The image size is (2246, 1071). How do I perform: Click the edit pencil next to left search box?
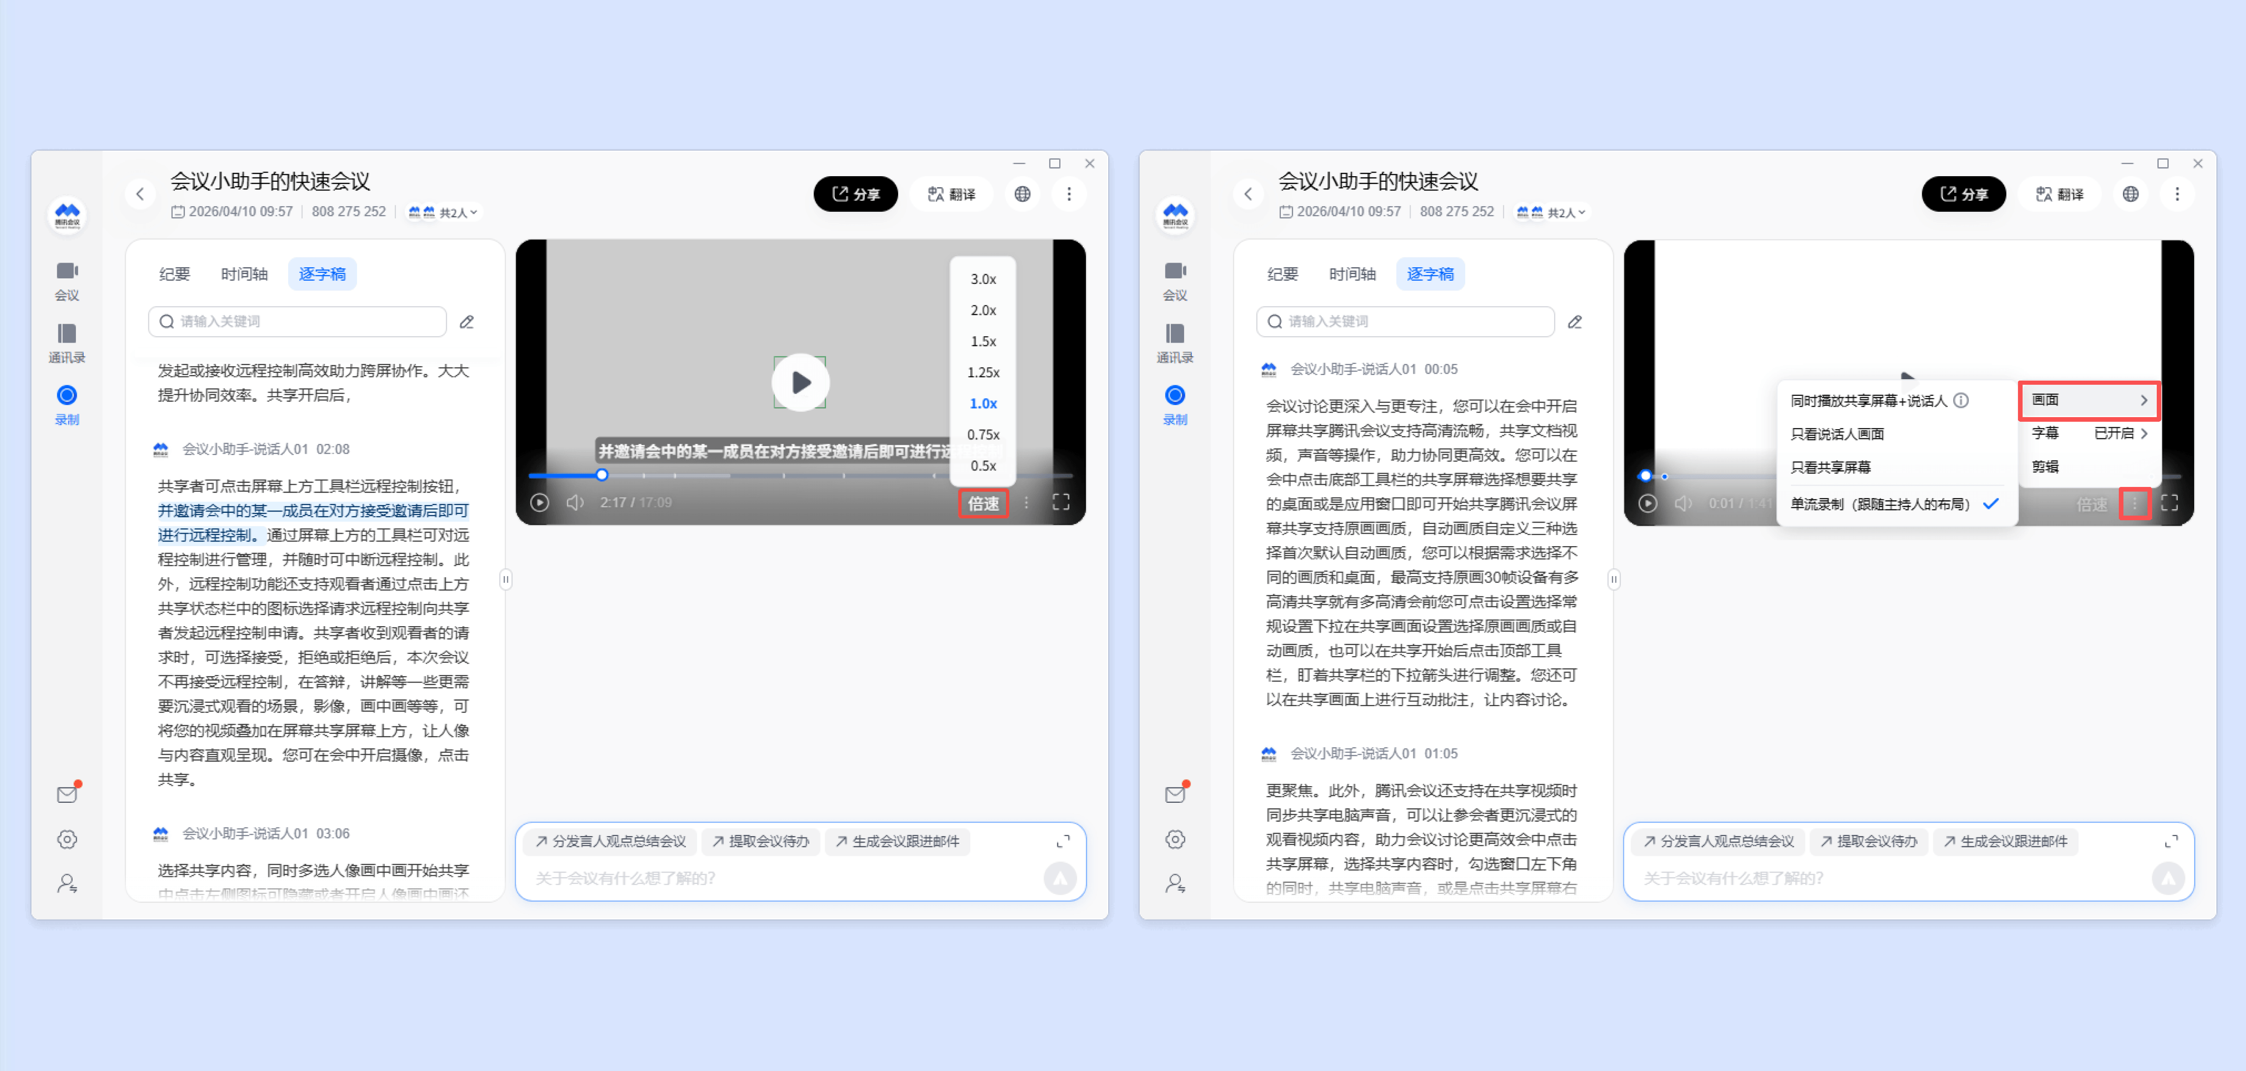point(467,321)
